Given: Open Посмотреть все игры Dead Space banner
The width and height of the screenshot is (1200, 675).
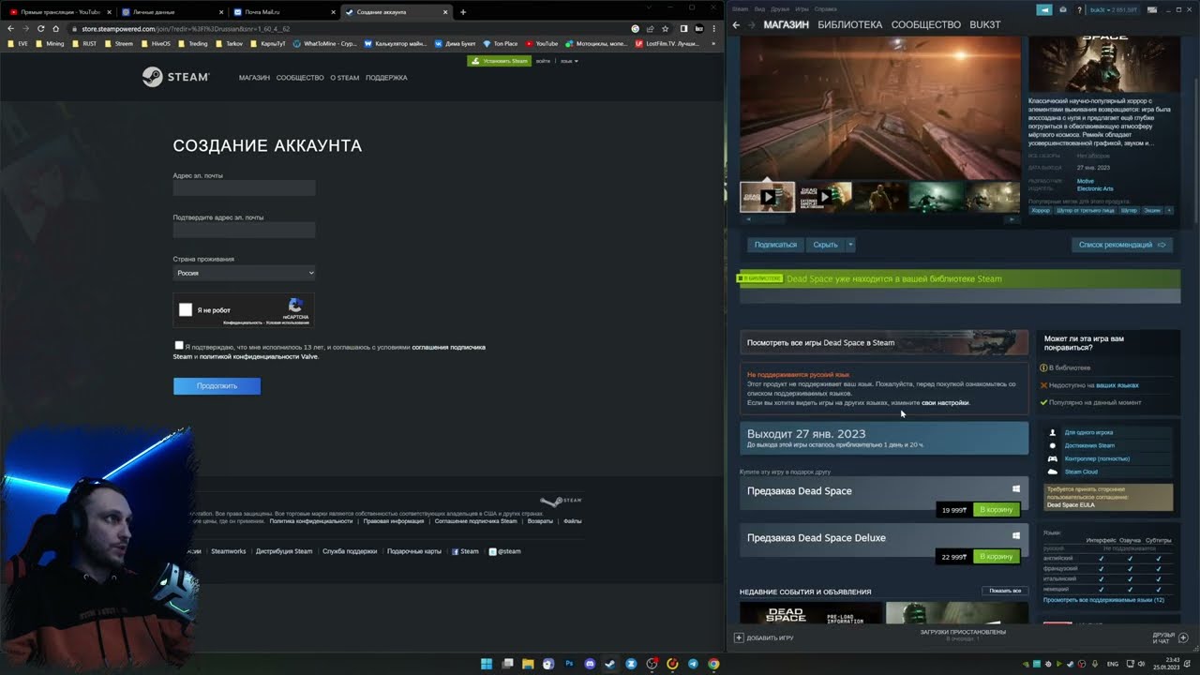Looking at the screenshot, I should coord(884,342).
